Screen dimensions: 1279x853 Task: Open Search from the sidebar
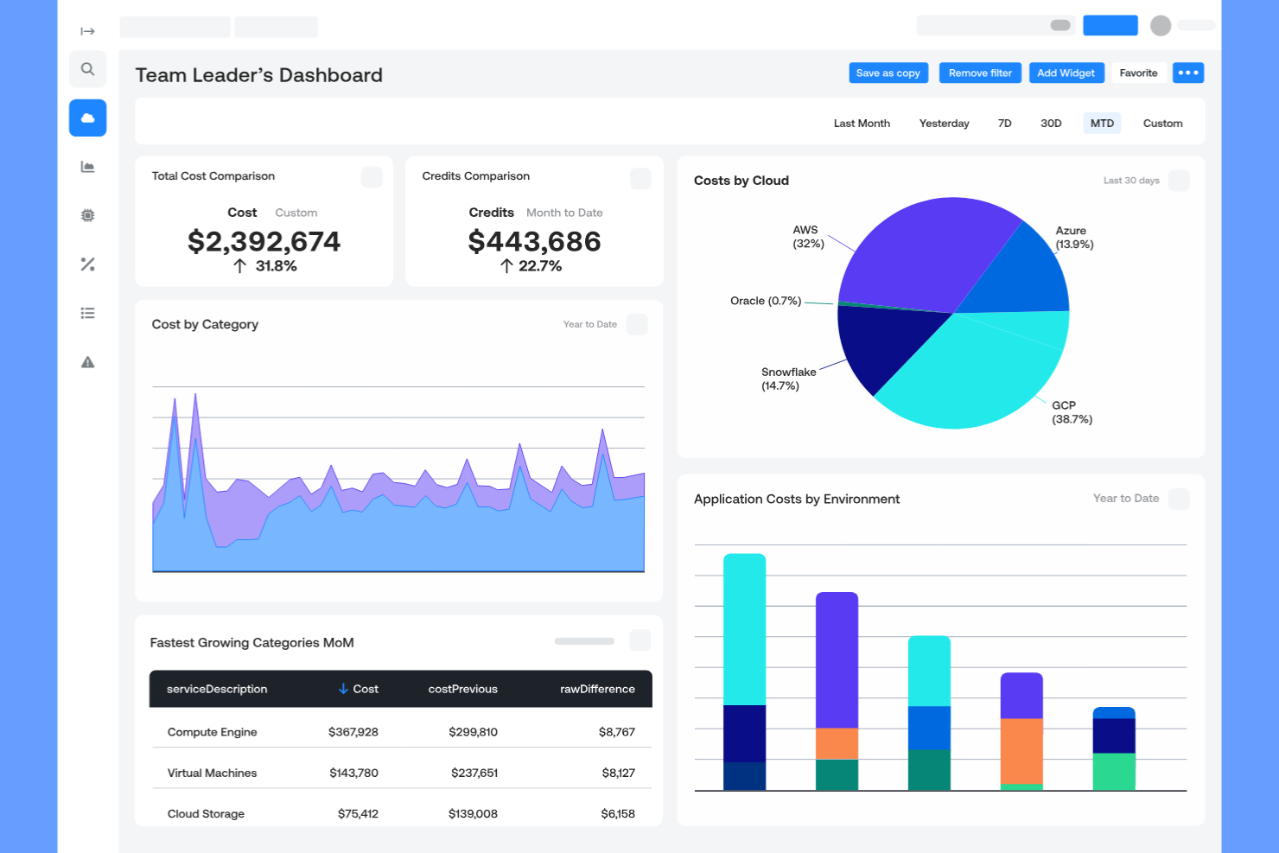(x=87, y=69)
